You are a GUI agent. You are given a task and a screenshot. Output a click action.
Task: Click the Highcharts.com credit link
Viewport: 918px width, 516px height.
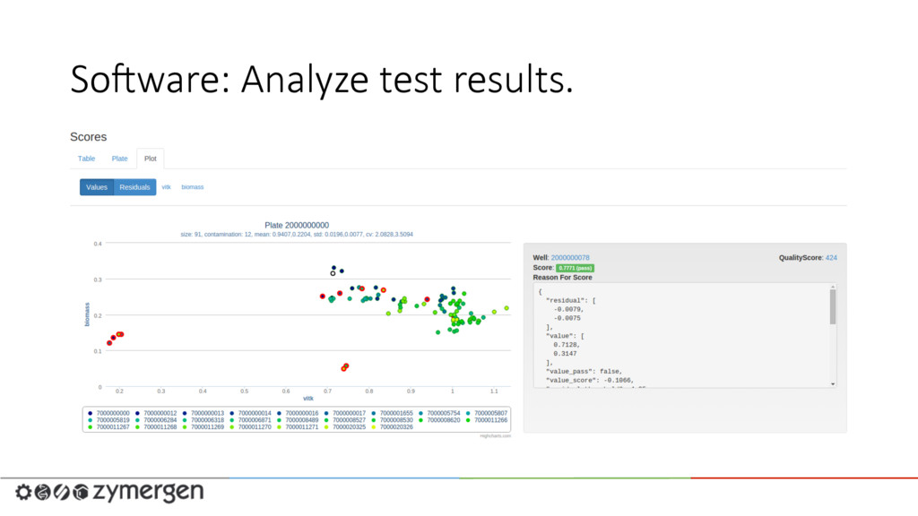[495, 436]
